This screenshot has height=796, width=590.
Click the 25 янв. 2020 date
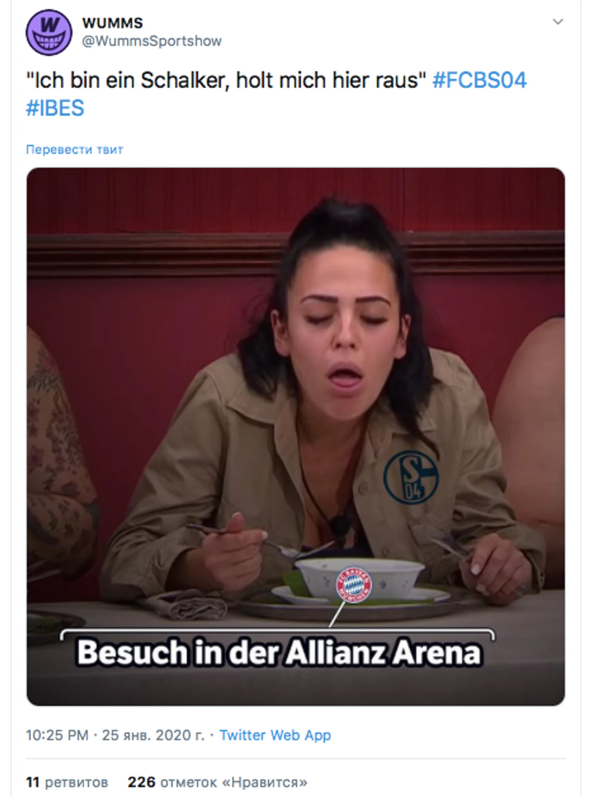[x=154, y=735]
